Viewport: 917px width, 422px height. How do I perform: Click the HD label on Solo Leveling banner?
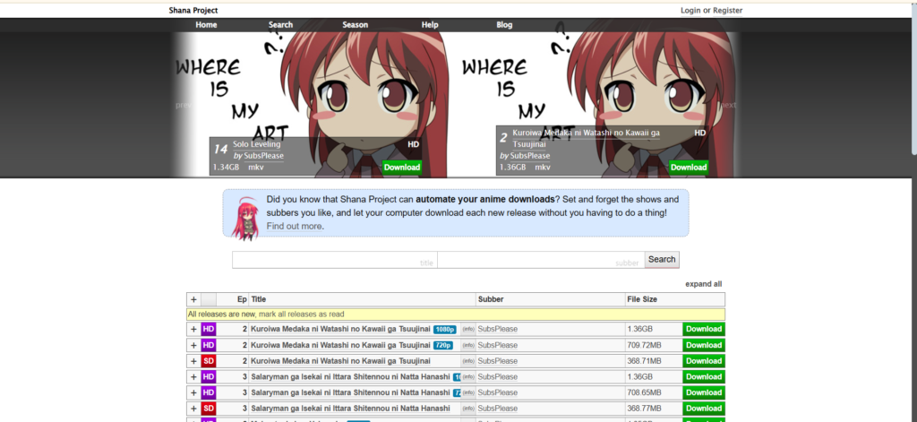(414, 144)
